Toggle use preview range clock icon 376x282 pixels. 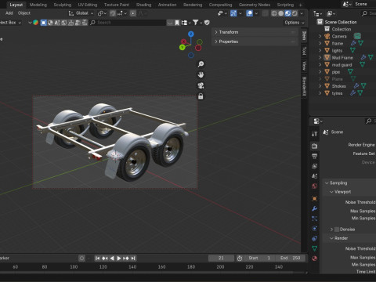click(240, 258)
